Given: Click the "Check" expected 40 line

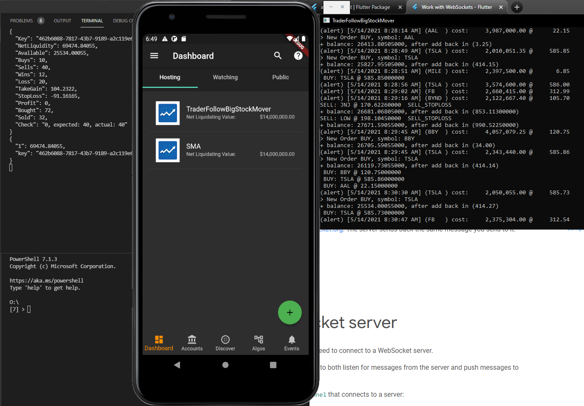Looking at the screenshot, I should [x=71, y=124].
